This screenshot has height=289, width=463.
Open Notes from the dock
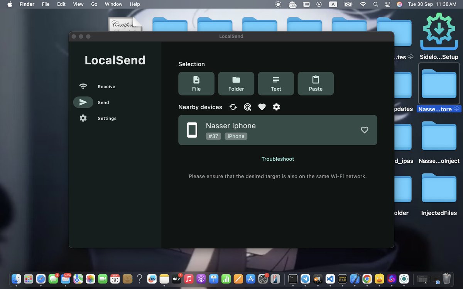point(164,278)
